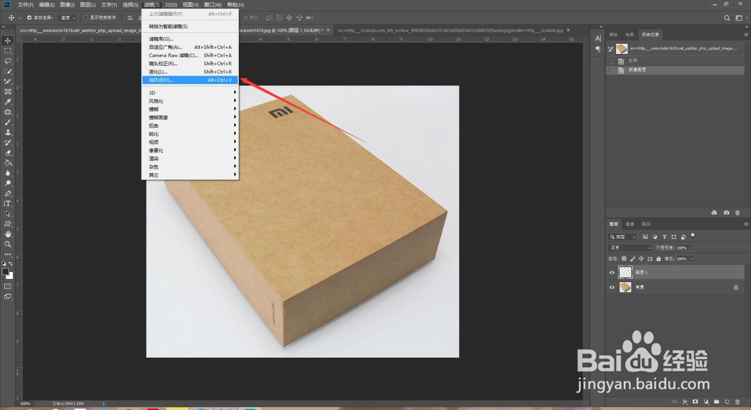Image resolution: width=751 pixels, height=410 pixels.
Task: Open Auto-Select layer/group dropdown
Action: (x=68, y=18)
